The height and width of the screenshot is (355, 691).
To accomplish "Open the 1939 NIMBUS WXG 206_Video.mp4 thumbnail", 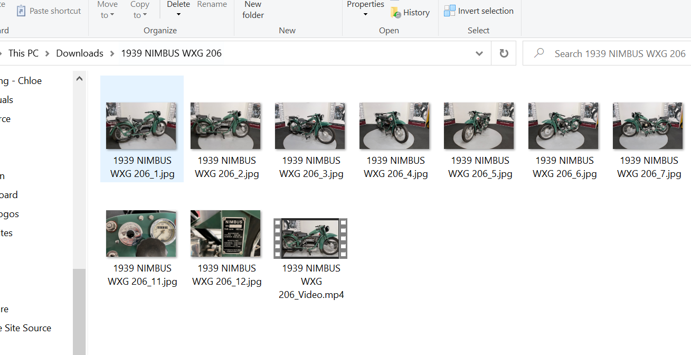I will pyautogui.click(x=310, y=238).
